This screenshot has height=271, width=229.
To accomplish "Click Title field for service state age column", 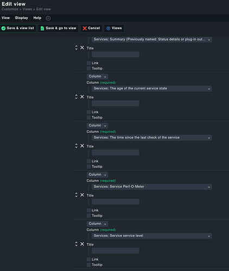I will (116, 104).
